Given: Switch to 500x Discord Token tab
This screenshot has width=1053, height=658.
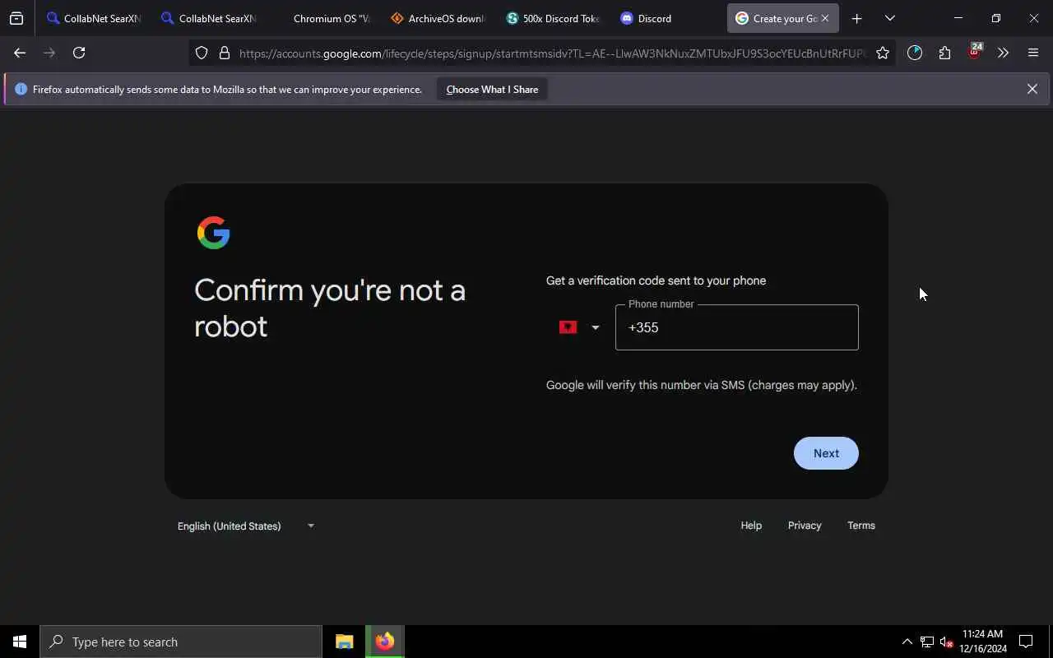Looking at the screenshot, I should 554,18.
